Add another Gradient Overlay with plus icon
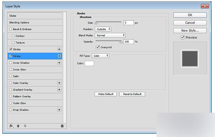215x137 pixels. (x=59, y=89)
